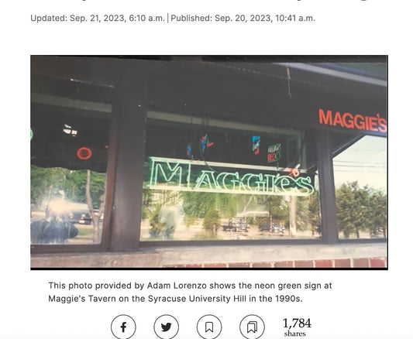The image size is (413, 339).
Task: Open saved articles via the double-bookmark icon
Action: point(252,327)
